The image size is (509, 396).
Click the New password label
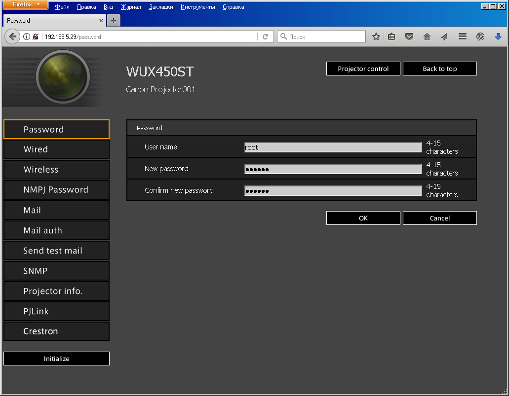click(x=166, y=169)
